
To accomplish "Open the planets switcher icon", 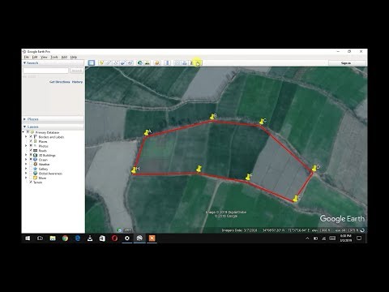I will [x=157, y=63].
